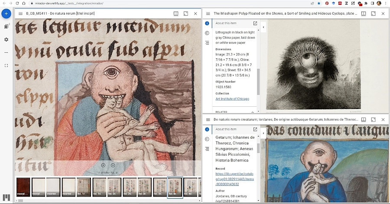
Task: Click scroll-down arrow in De naturis rerum info panel
Action: pyautogui.click(x=258, y=201)
